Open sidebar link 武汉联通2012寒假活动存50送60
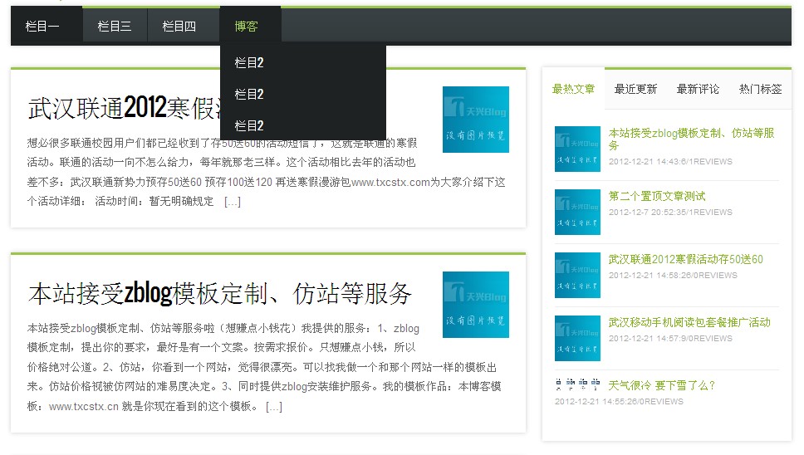 [685, 259]
